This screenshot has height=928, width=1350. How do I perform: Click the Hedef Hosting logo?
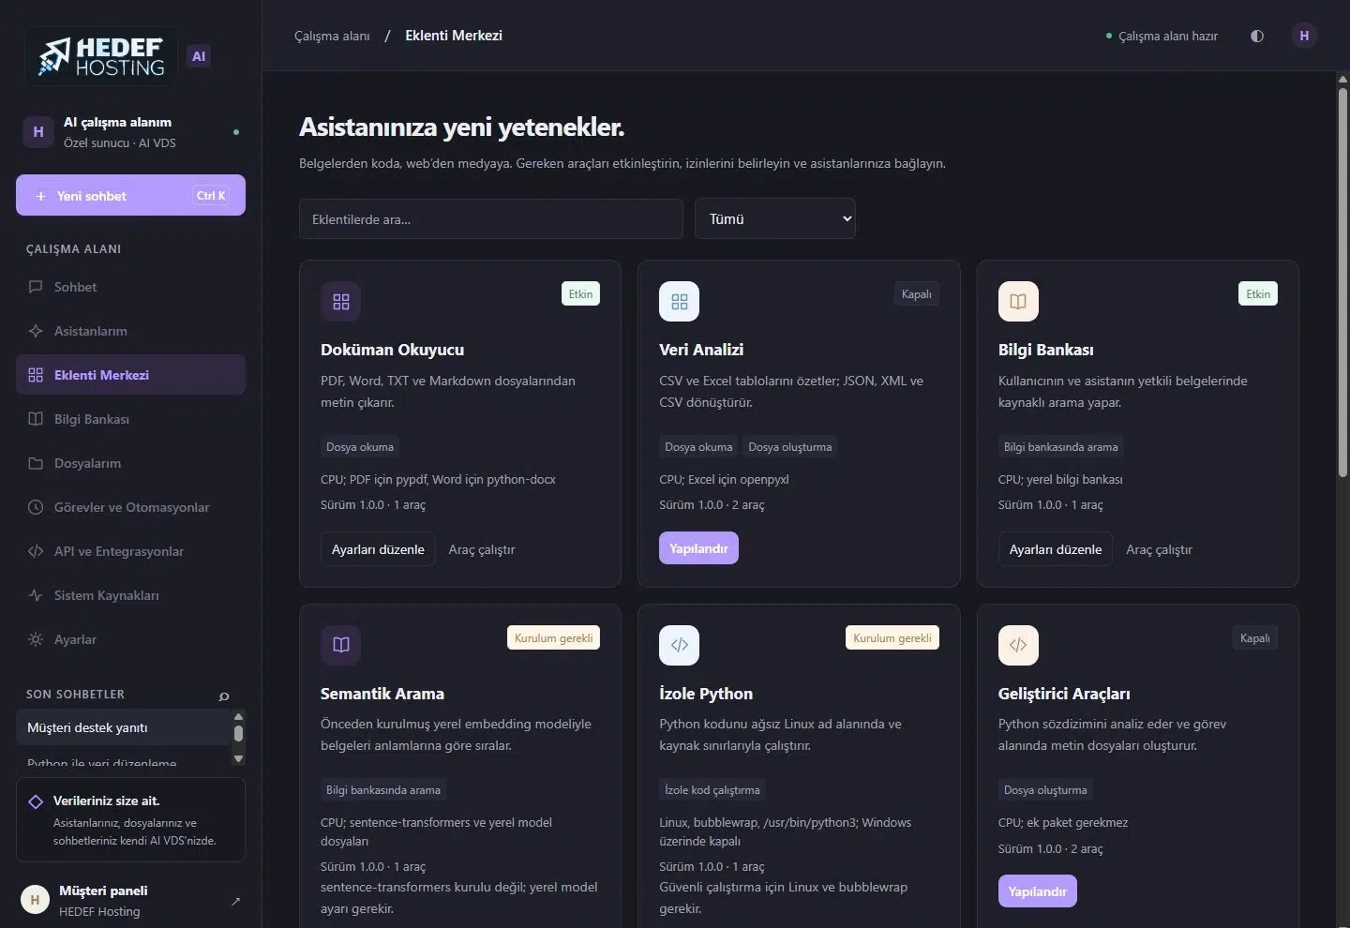click(x=100, y=56)
